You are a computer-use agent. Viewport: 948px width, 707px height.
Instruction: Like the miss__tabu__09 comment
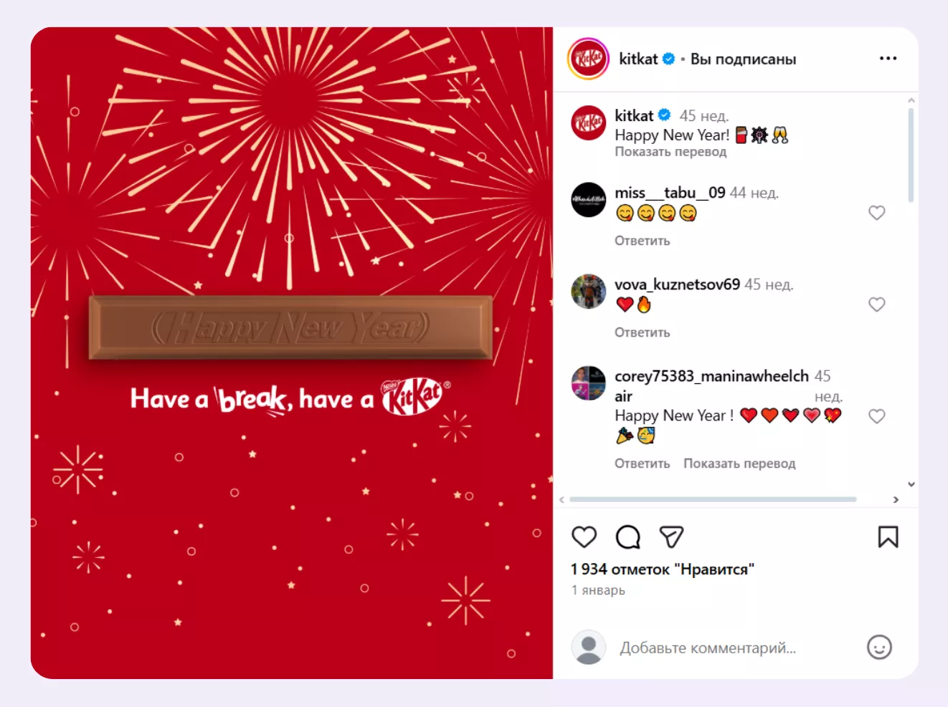coord(876,213)
